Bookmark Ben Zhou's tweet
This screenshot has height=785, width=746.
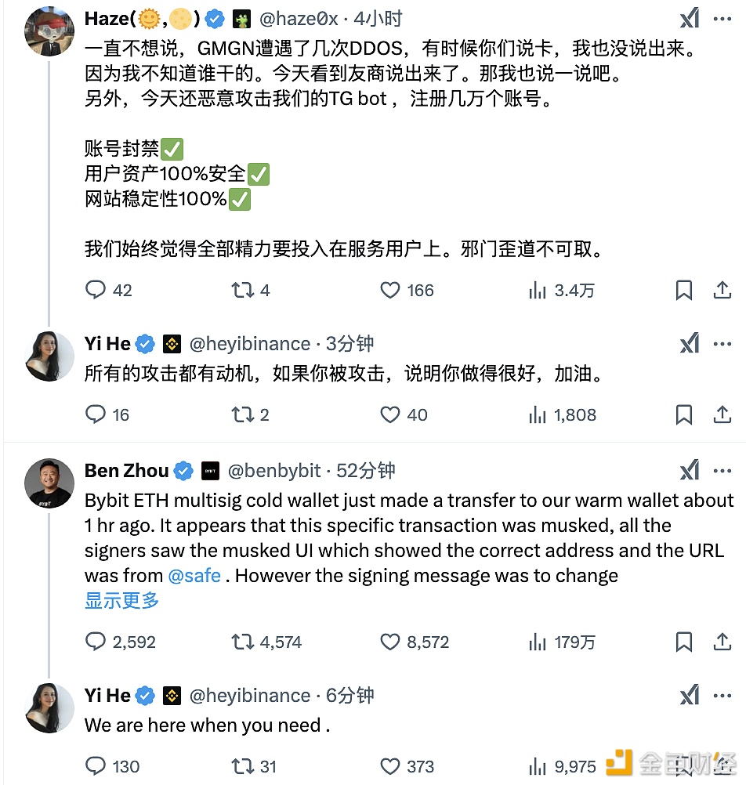[683, 642]
